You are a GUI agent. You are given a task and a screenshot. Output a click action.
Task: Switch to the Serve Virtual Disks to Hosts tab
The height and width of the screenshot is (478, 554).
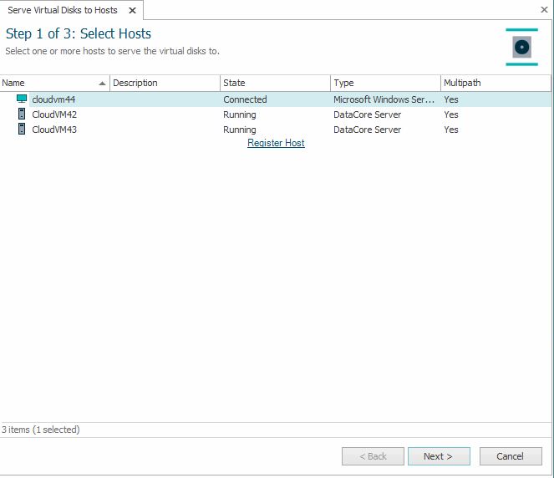(63, 10)
